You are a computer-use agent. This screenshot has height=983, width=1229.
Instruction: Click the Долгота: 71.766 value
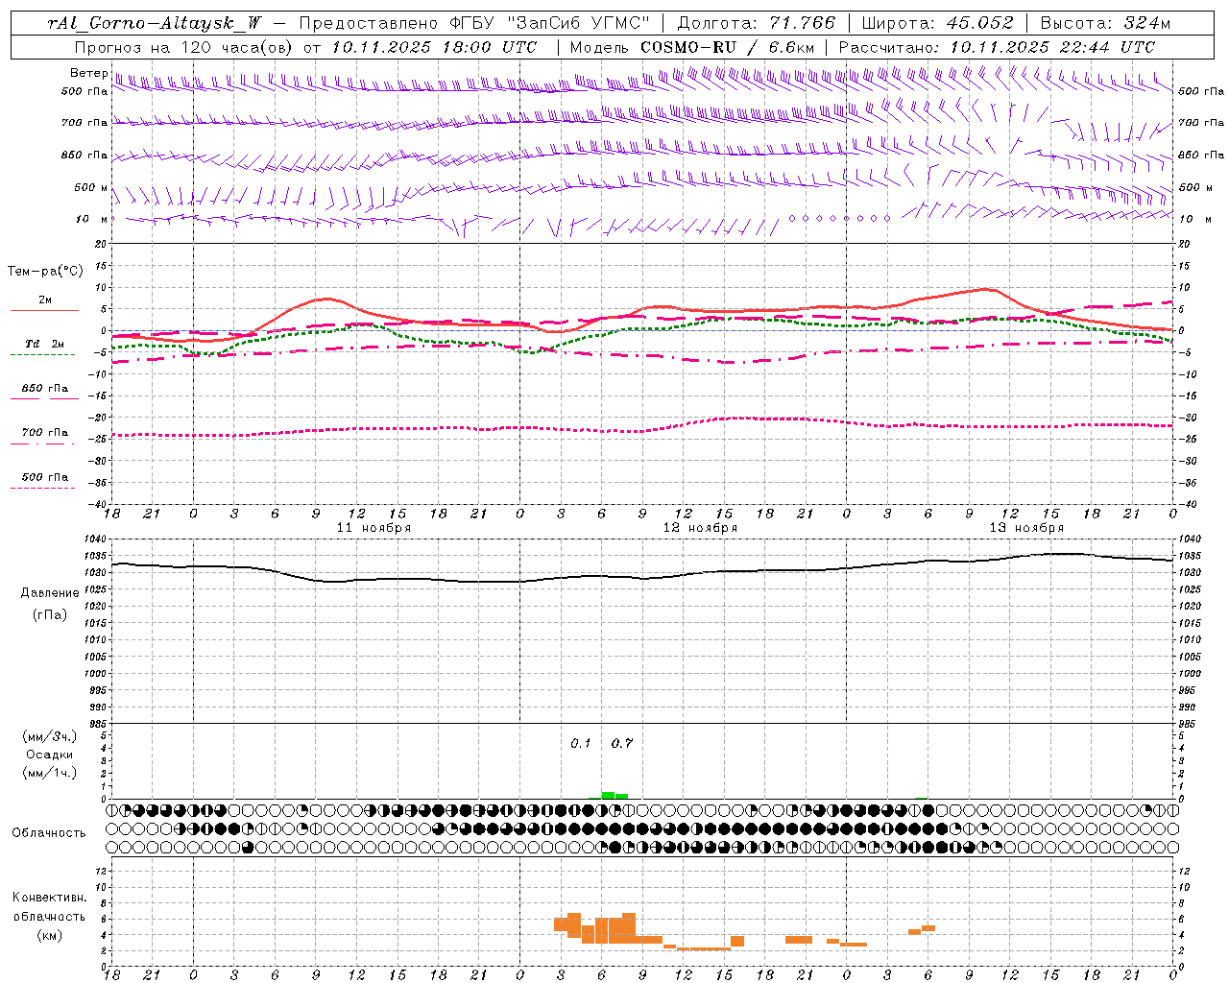(x=756, y=23)
